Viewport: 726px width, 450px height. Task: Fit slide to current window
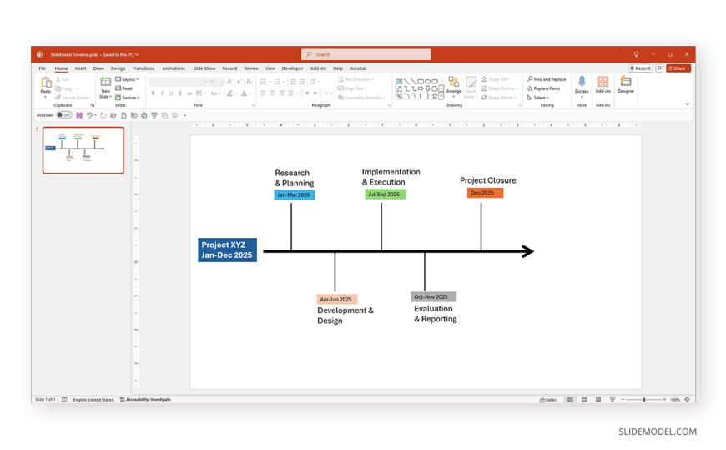coord(687,399)
